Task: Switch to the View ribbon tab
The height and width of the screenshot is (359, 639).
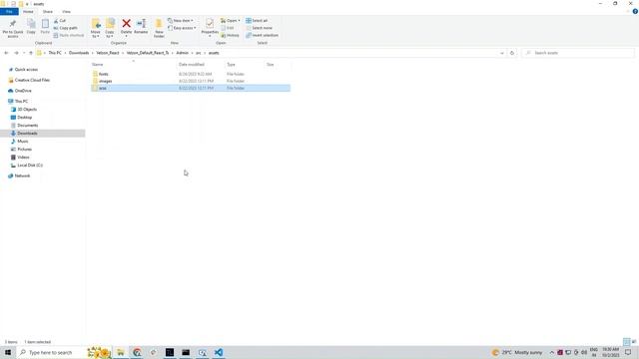Action: click(67, 12)
